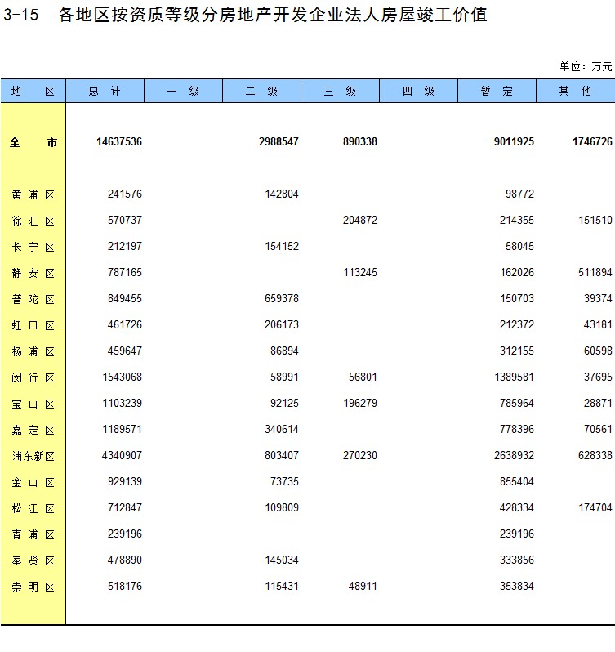Click the 地区 column header
Screen dimensions: 615x652
33,92
